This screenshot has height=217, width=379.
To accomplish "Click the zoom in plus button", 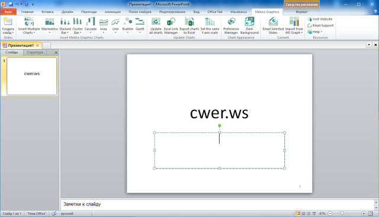I will coord(363,213).
